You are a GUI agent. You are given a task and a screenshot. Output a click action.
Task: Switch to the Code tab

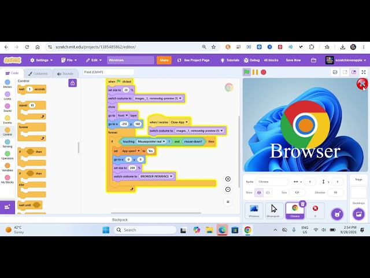(x=12, y=74)
